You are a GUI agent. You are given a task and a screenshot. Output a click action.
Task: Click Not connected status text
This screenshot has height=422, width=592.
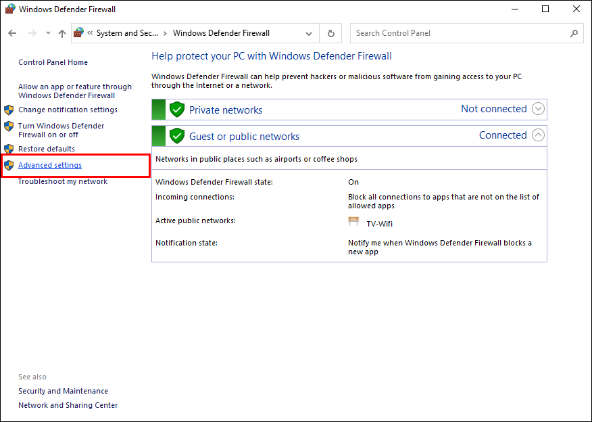coord(494,109)
